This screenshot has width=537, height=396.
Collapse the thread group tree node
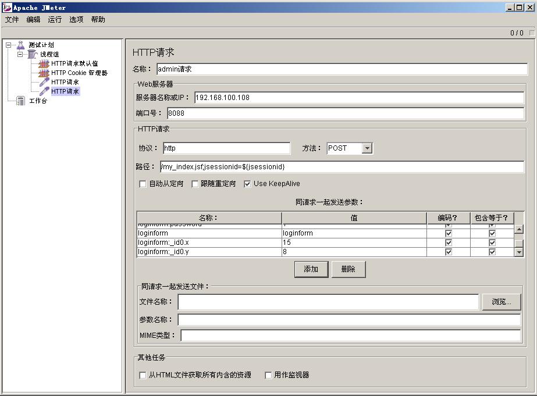coord(20,54)
